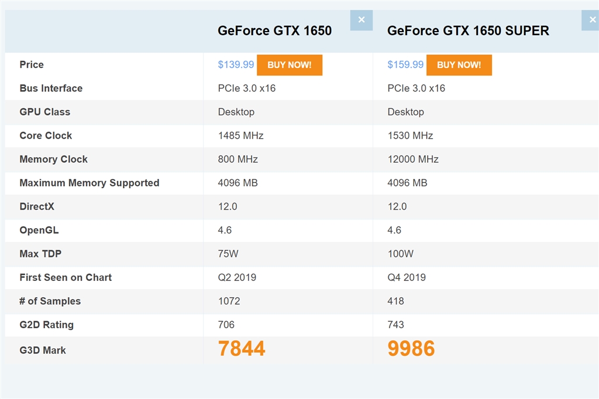Image resolution: width=599 pixels, height=399 pixels.
Task: Click BUY NOW for the GTX 1650
Action: click(289, 65)
